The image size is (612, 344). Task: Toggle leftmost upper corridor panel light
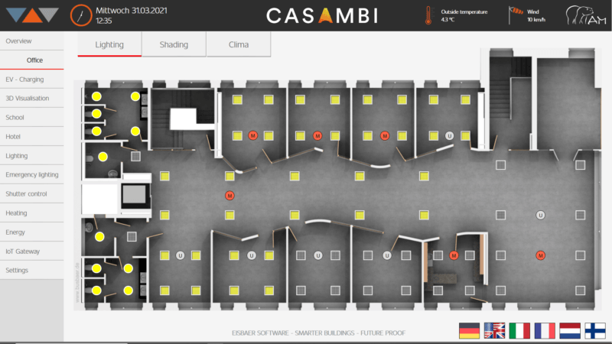(x=164, y=176)
